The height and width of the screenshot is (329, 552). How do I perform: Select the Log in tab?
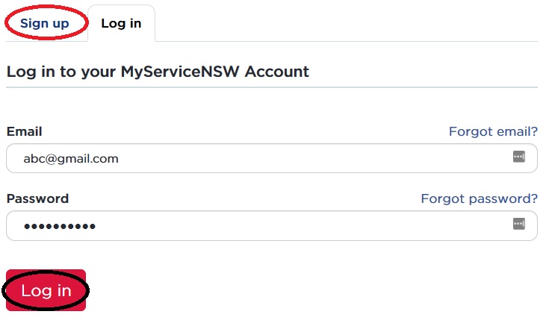[x=121, y=23]
